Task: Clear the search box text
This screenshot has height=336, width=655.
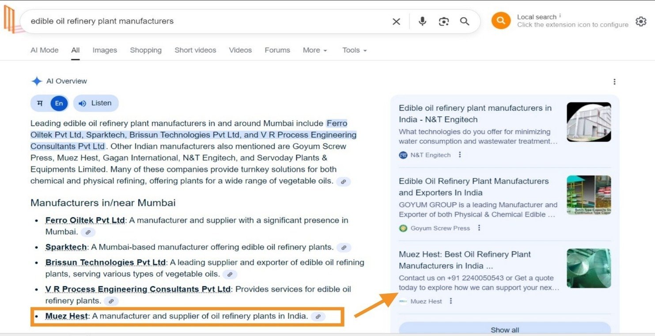Action: (x=396, y=22)
